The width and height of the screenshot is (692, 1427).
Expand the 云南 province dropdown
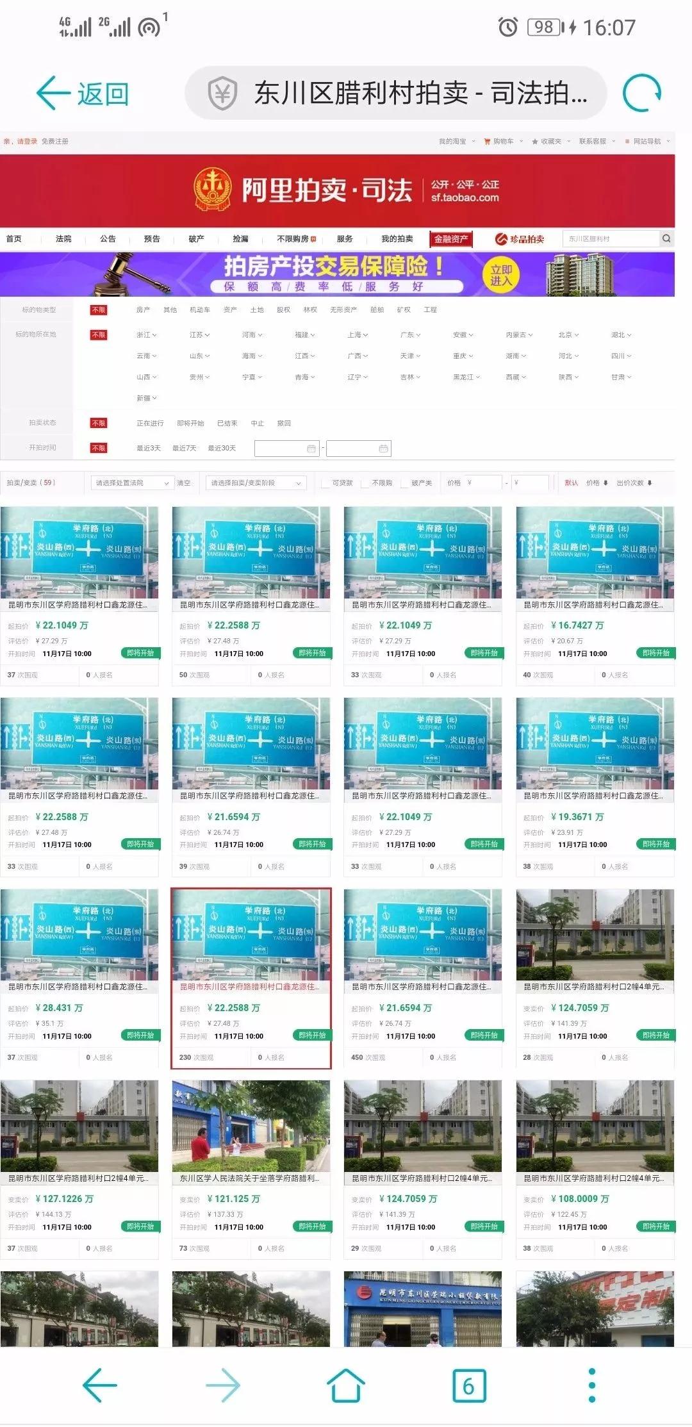[x=146, y=356]
